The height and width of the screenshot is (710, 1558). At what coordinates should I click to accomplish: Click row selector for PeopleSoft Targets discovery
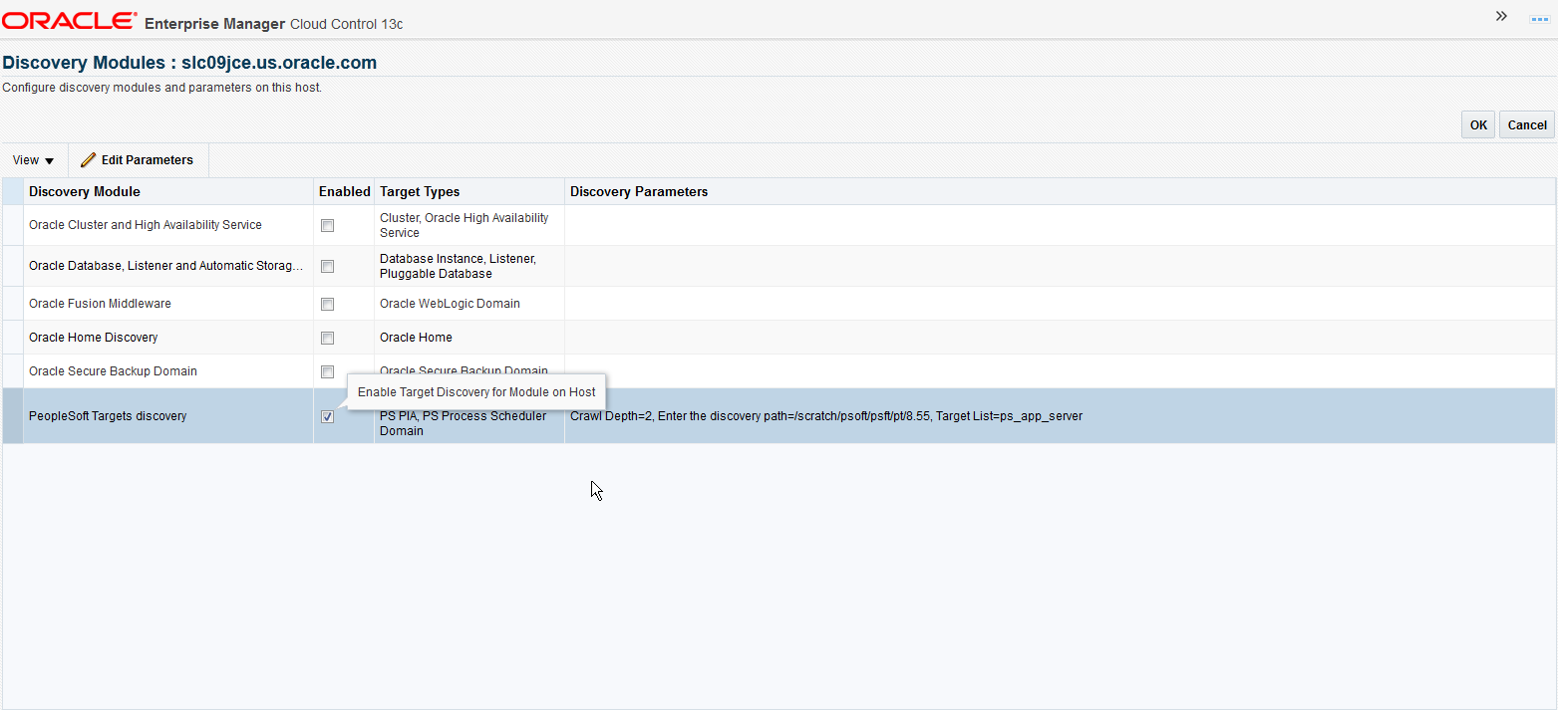(x=13, y=416)
